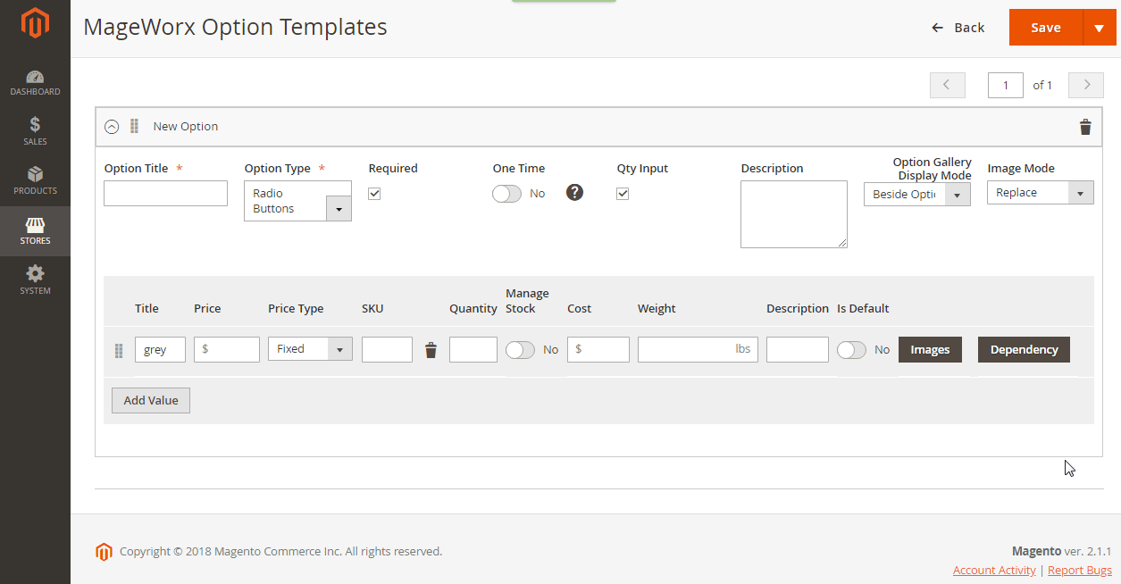Open the Save button dropdown arrow
The width and height of the screenshot is (1121, 584).
tap(1099, 28)
